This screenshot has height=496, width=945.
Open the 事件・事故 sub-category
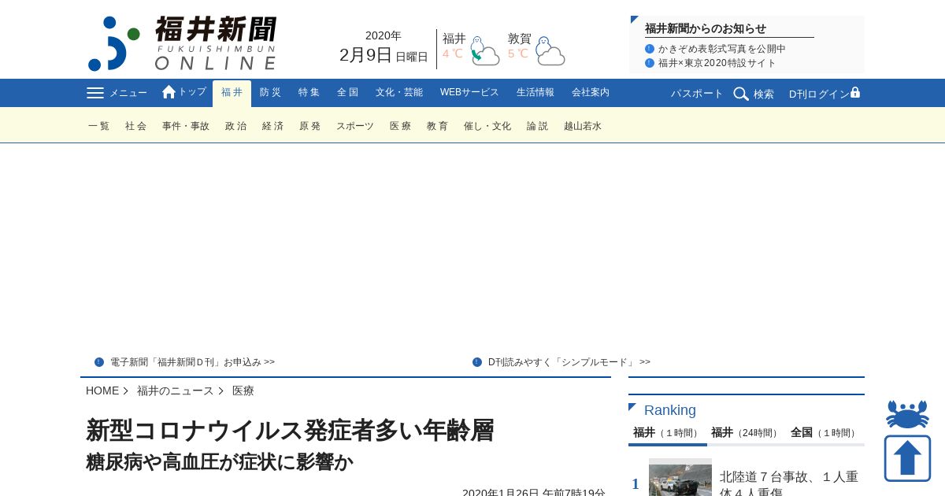[186, 126]
